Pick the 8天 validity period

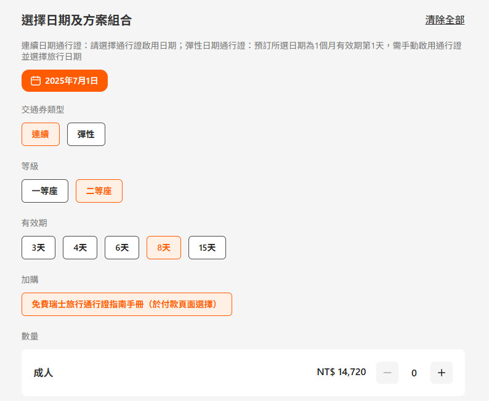click(164, 248)
